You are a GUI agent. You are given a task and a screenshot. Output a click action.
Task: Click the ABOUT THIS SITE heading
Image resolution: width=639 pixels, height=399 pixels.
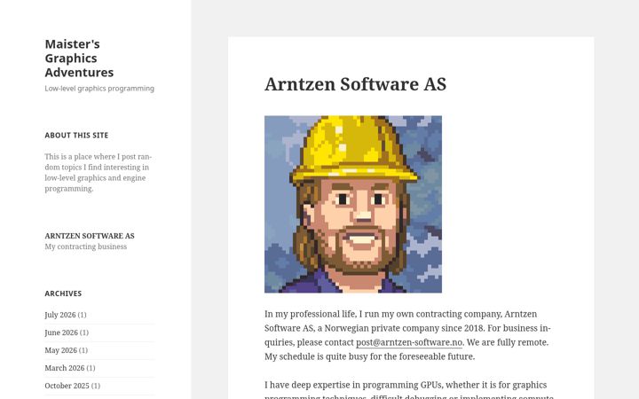point(76,135)
